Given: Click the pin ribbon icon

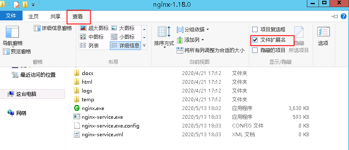Looking at the screenshot, I should click(334, 16).
